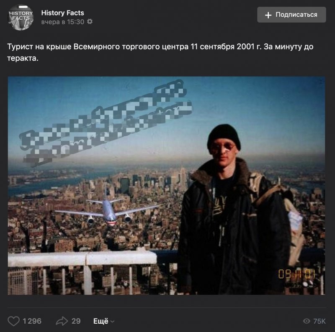Click the eye views icon
This screenshot has width=335, height=332.
(x=307, y=321)
